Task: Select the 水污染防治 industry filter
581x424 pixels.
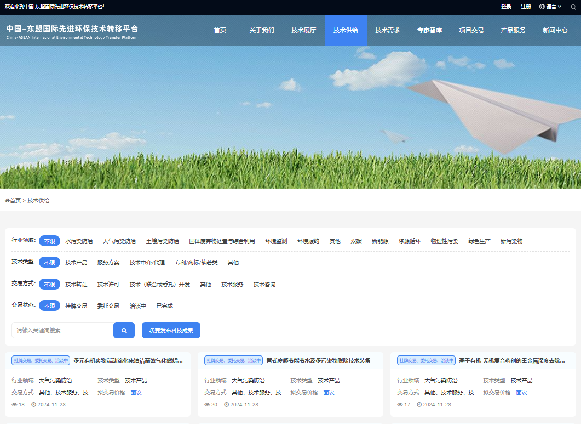Action: (79, 241)
